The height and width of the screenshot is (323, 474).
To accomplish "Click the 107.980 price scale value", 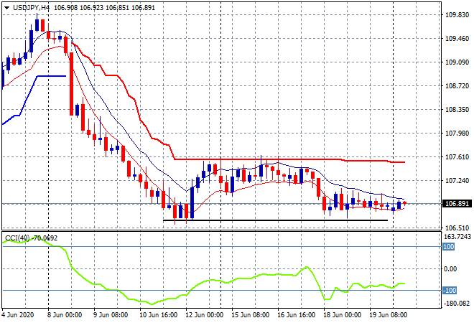I will coord(457,134).
